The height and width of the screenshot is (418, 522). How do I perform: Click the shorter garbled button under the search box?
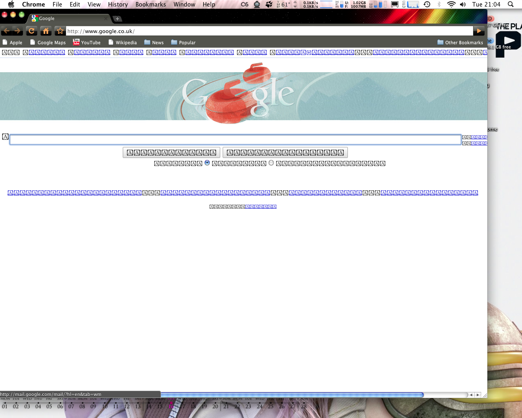[171, 153]
